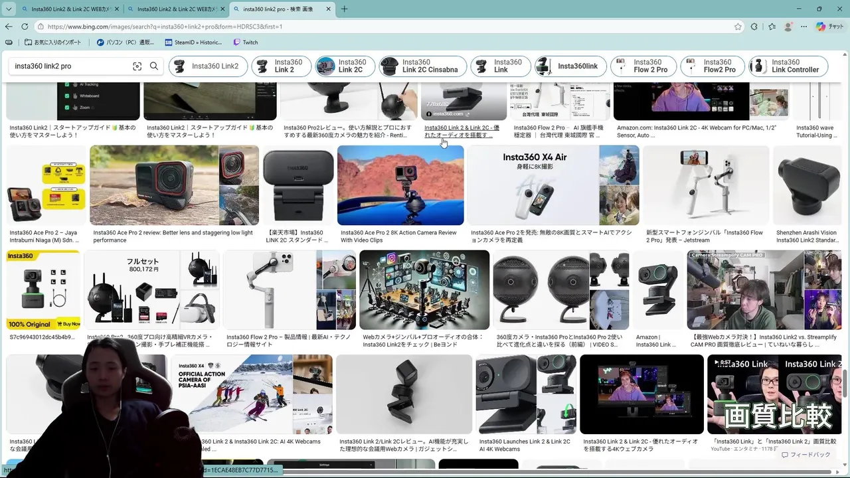
Task: Select 'Insta360 Link 2C Cinsabna' chip
Action: pos(422,66)
